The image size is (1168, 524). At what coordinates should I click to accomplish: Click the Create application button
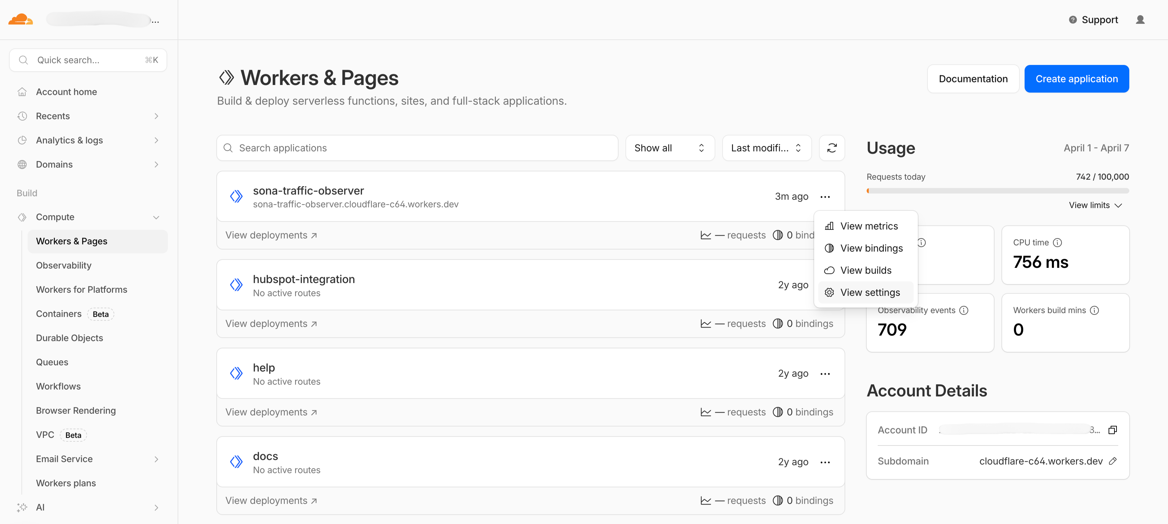pyautogui.click(x=1077, y=78)
